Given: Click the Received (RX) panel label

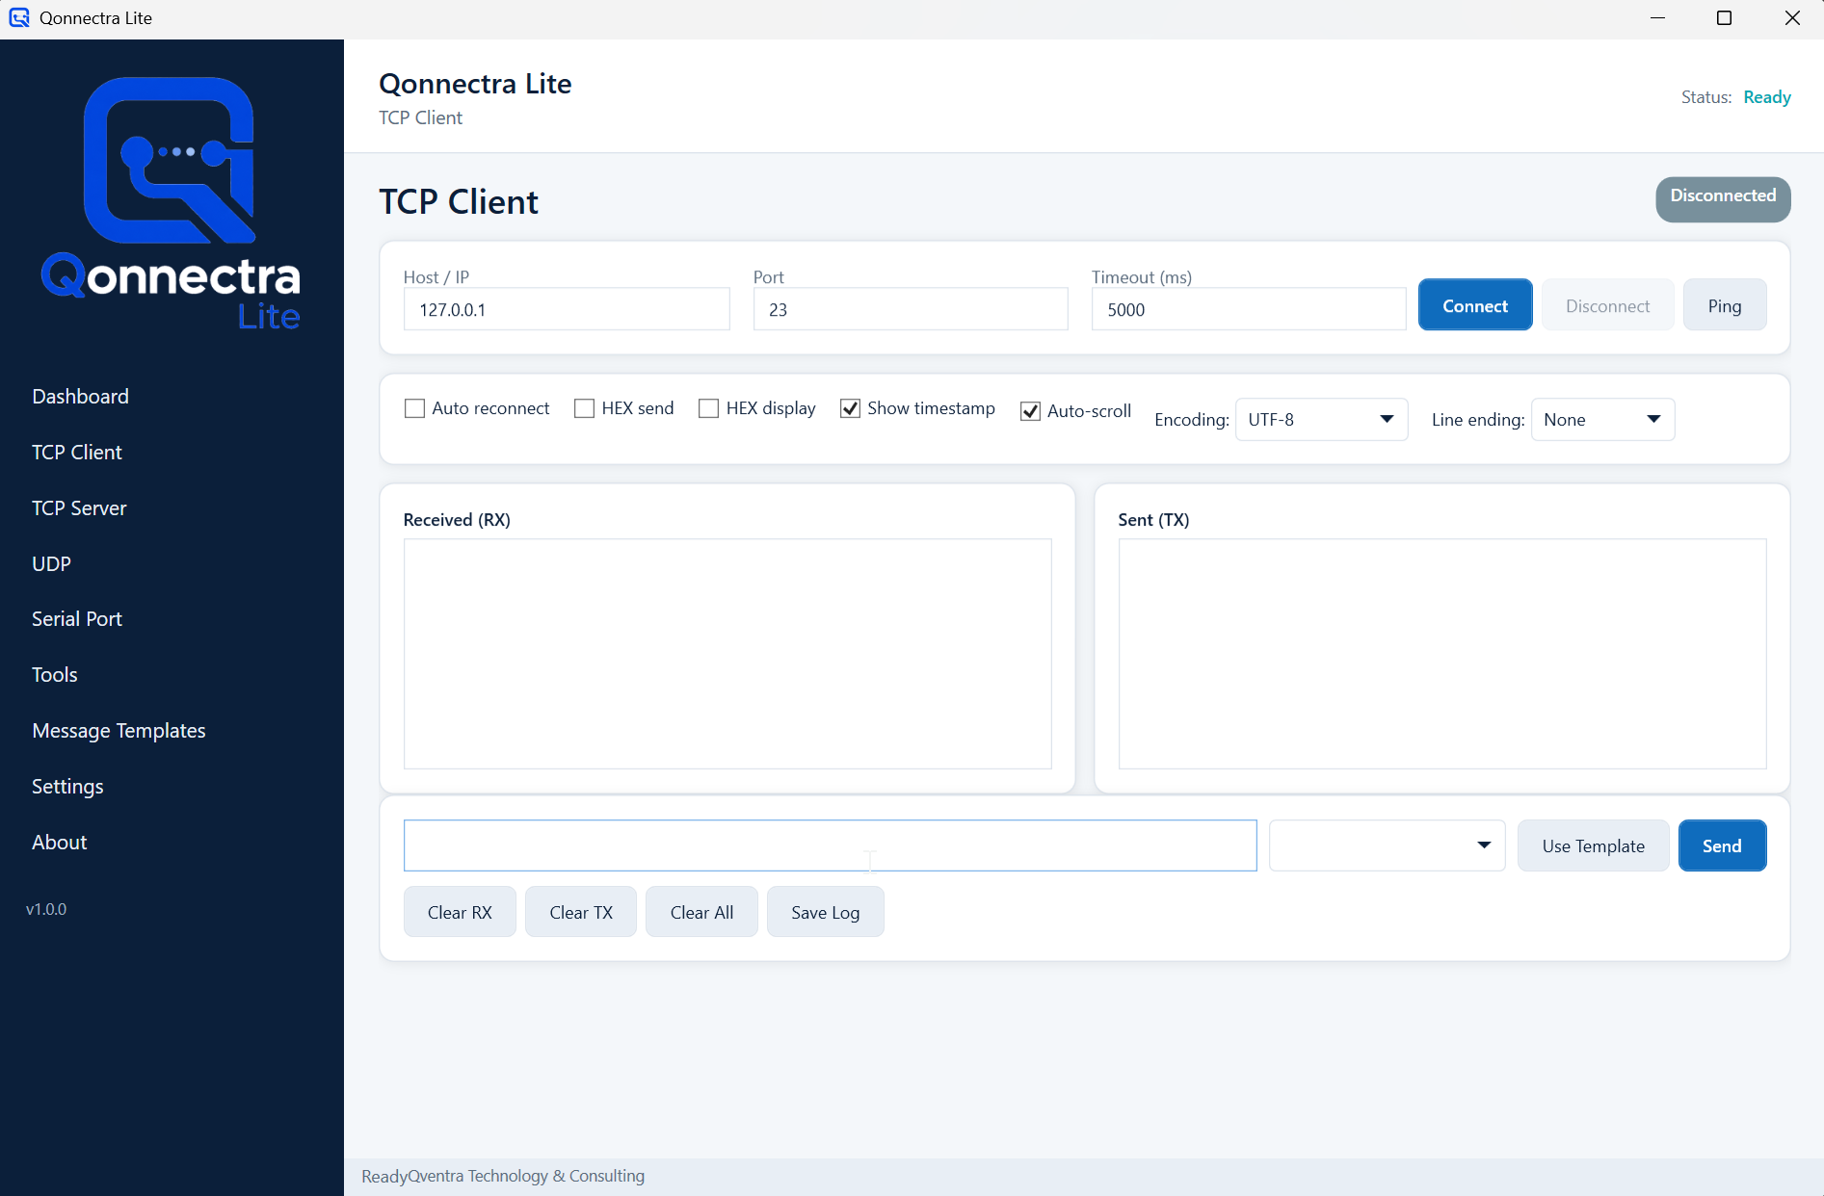Looking at the screenshot, I should (457, 520).
